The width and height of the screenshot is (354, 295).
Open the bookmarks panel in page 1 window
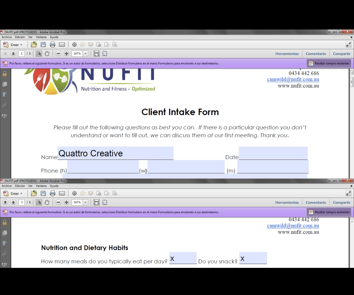pos(5,95)
